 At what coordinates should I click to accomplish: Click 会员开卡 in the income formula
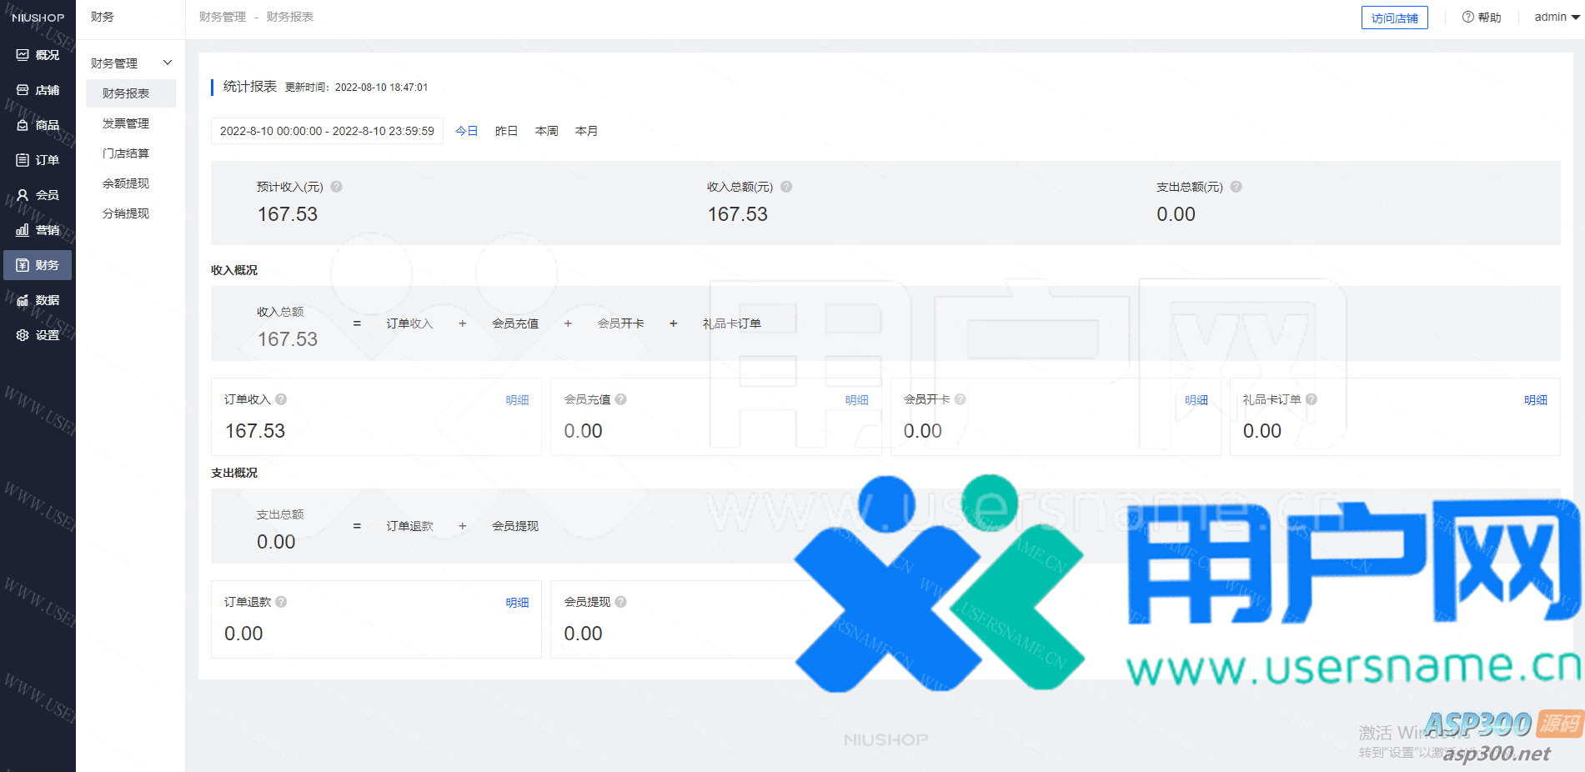point(620,323)
